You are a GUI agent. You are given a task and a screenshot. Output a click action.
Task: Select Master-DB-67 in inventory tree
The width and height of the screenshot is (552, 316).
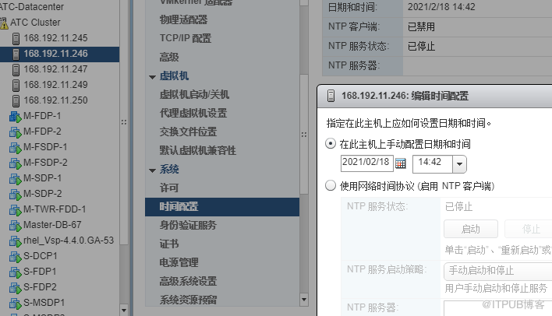pyautogui.click(x=52, y=225)
